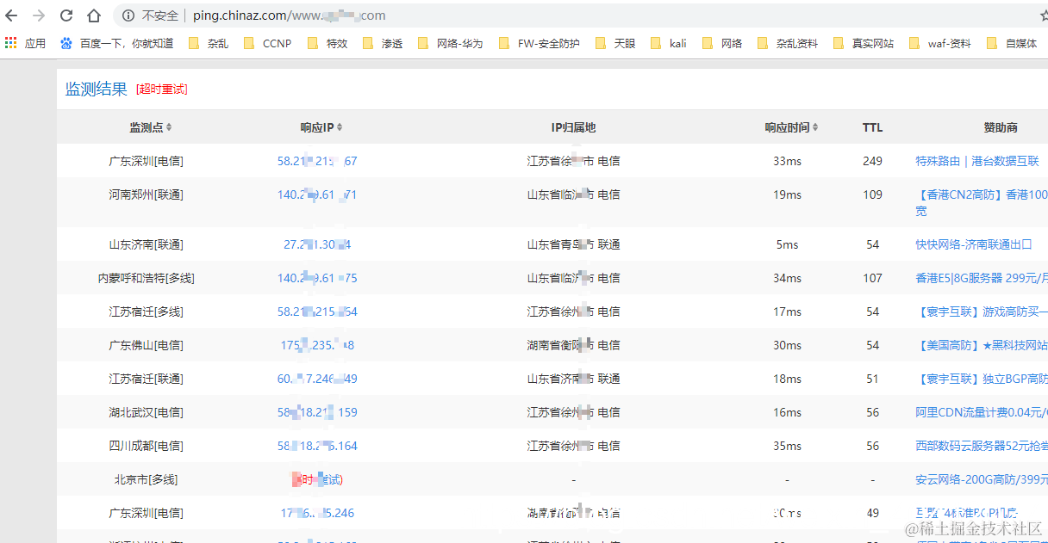
Task: Open 快快网络-济南联通出口 sponsor link
Action: click(974, 244)
